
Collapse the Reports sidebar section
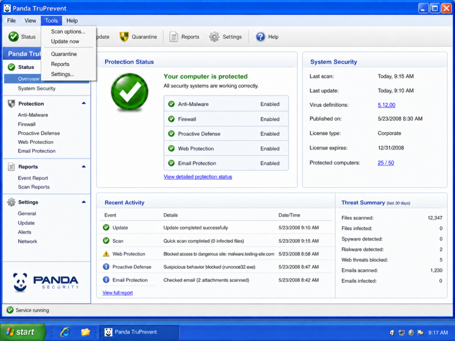point(84,167)
